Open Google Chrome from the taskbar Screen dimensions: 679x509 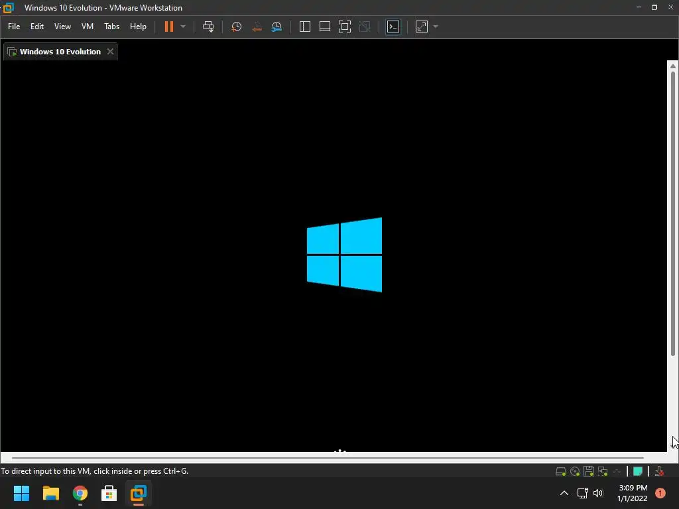[x=80, y=493]
